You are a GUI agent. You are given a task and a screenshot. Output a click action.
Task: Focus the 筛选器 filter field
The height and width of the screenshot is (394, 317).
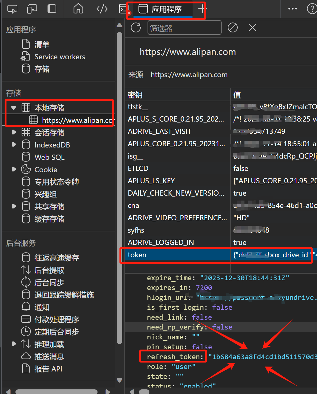tap(185, 28)
